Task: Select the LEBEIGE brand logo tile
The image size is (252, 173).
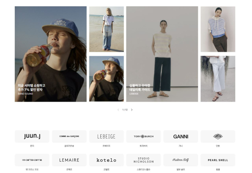Action: click(x=106, y=136)
